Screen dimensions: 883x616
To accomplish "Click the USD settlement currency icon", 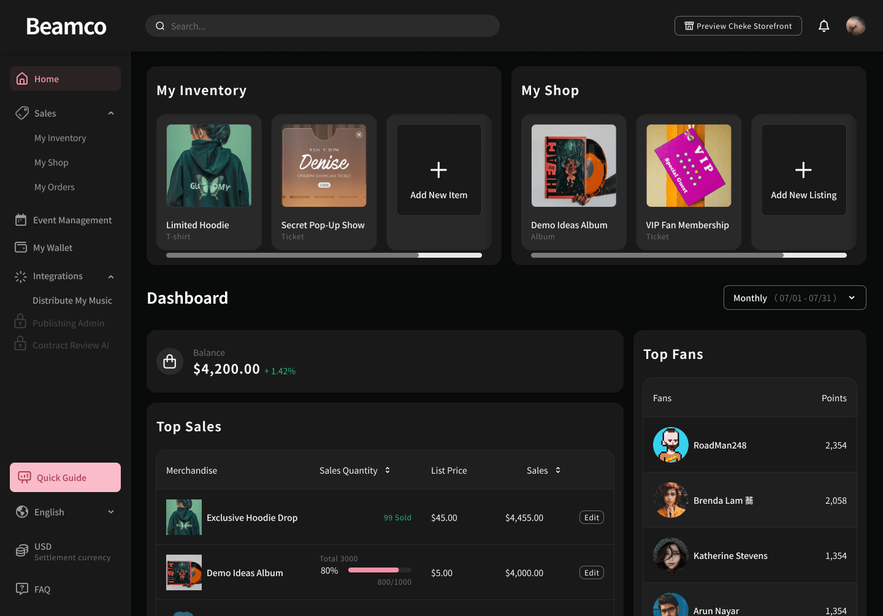I will 22,551.
